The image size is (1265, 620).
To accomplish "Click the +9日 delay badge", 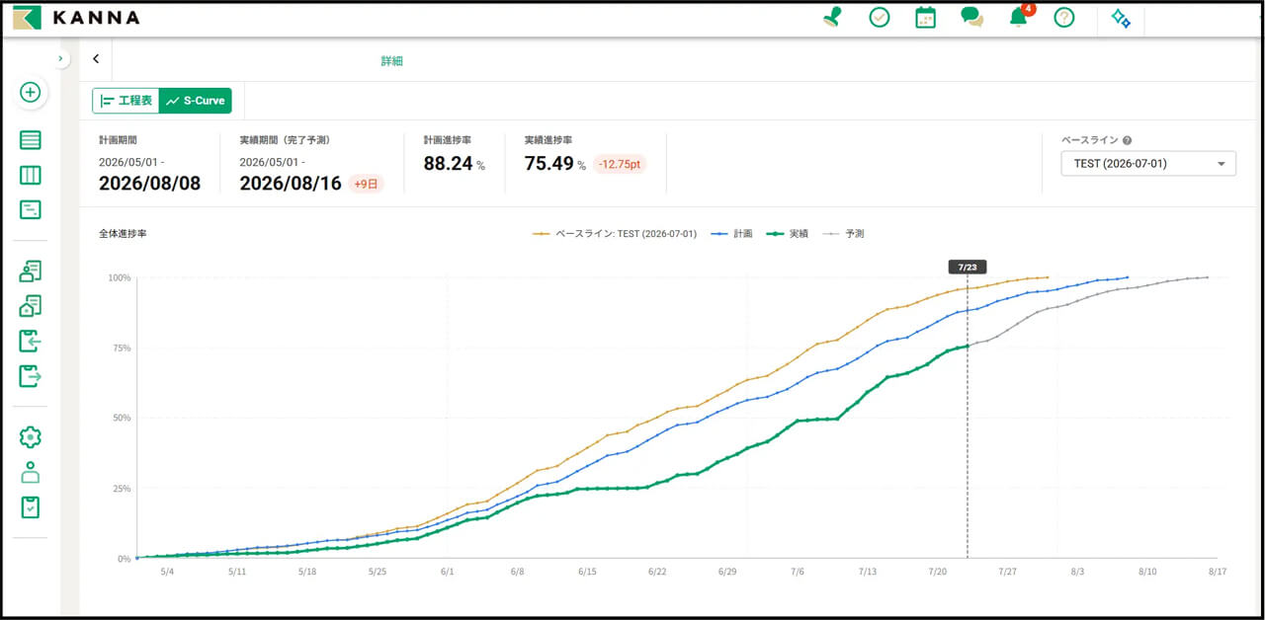I will pos(366,184).
